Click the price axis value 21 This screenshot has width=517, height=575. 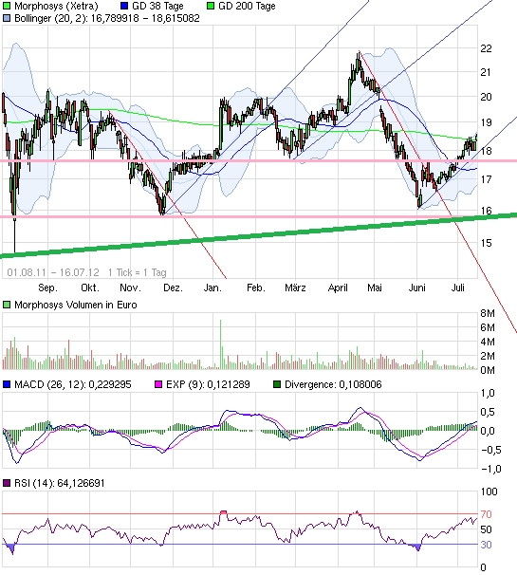point(486,72)
